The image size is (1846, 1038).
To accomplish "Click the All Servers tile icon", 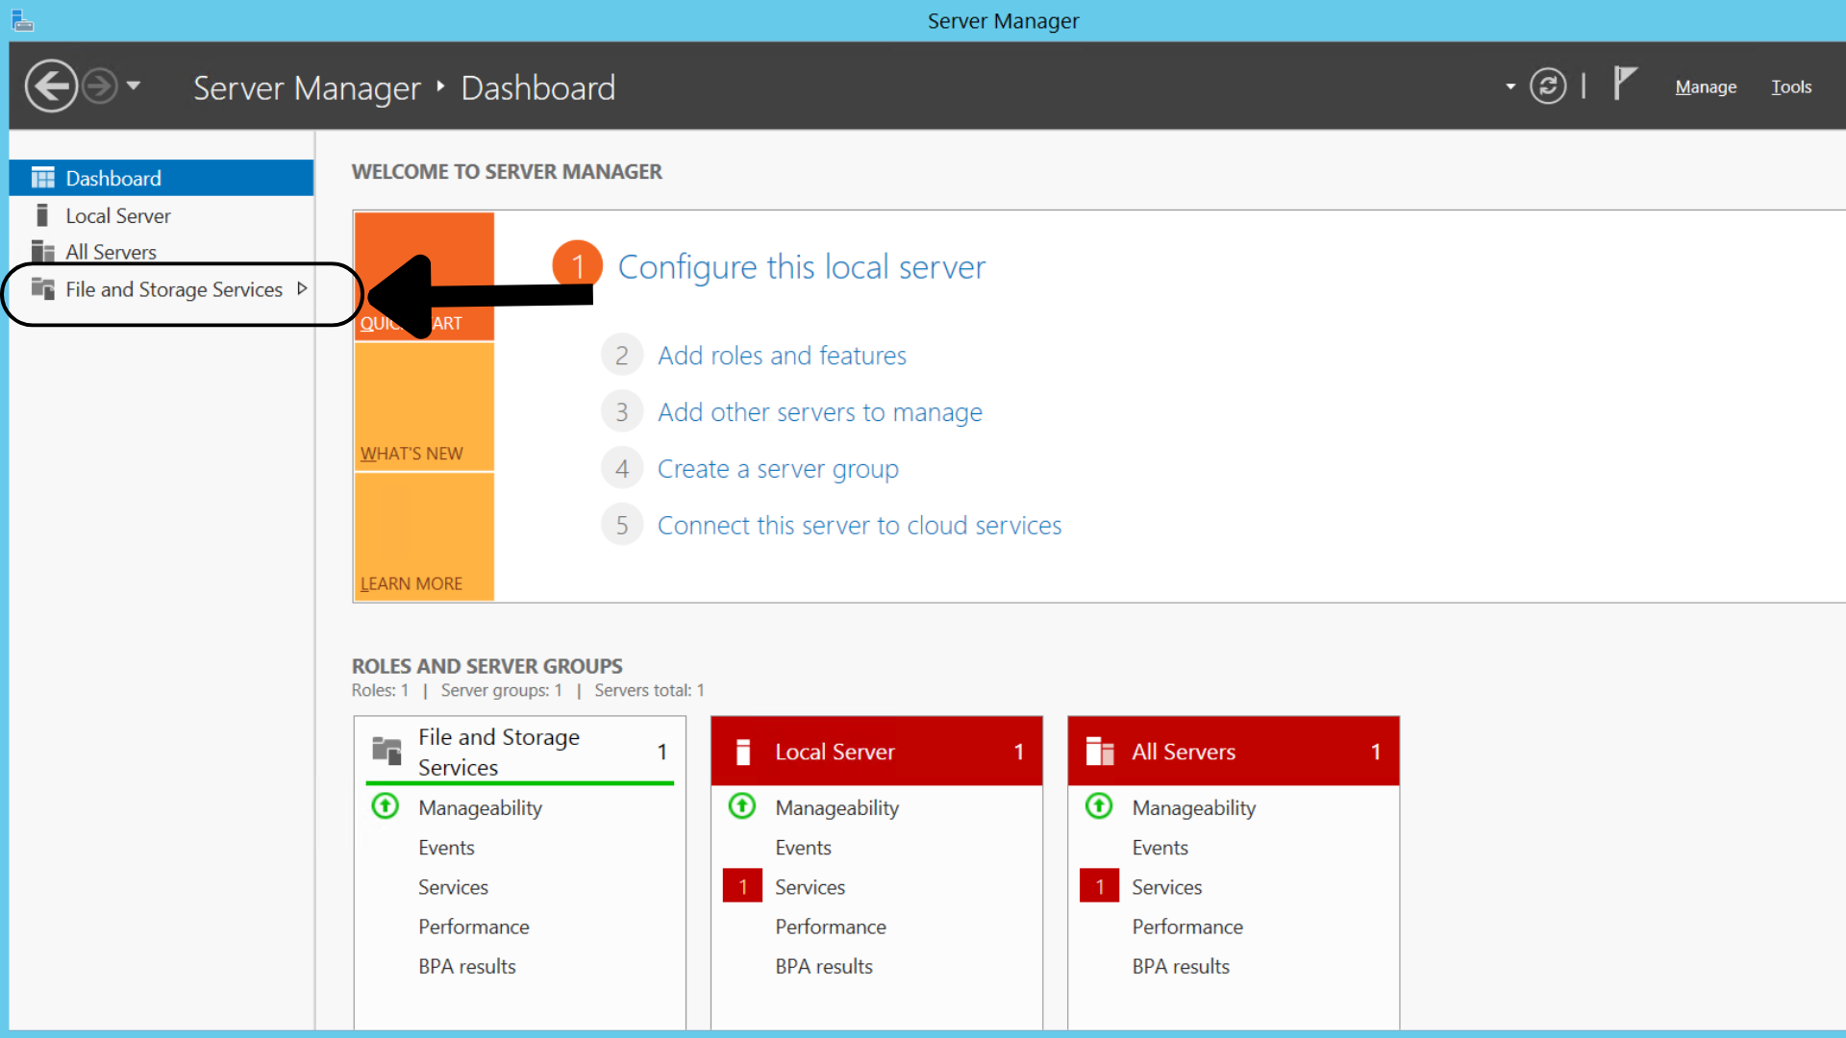I will coord(1099,752).
